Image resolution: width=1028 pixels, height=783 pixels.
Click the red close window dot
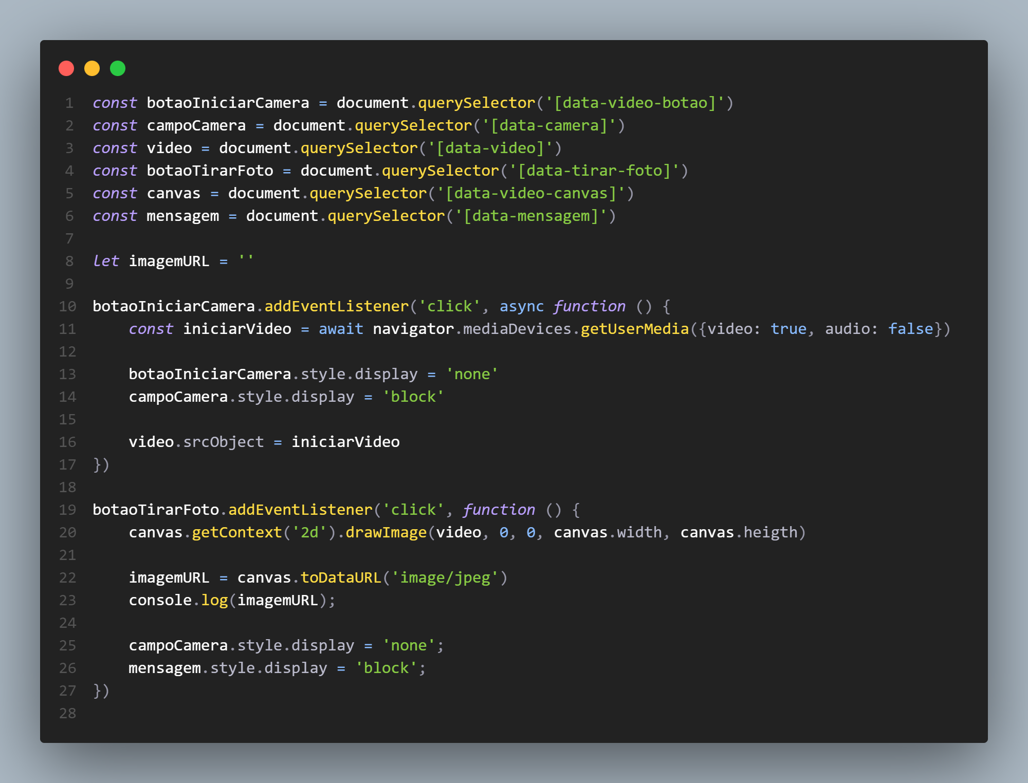click(x=66, y=68)
